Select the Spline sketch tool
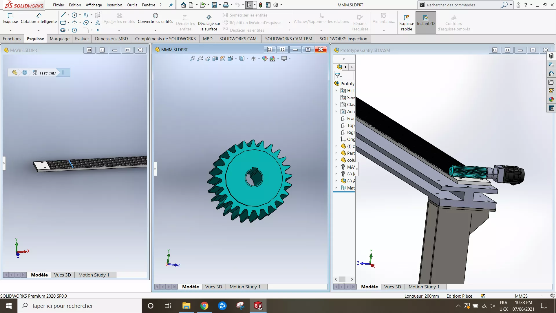The width and height of the screenshot is (556, 313). 86,15
